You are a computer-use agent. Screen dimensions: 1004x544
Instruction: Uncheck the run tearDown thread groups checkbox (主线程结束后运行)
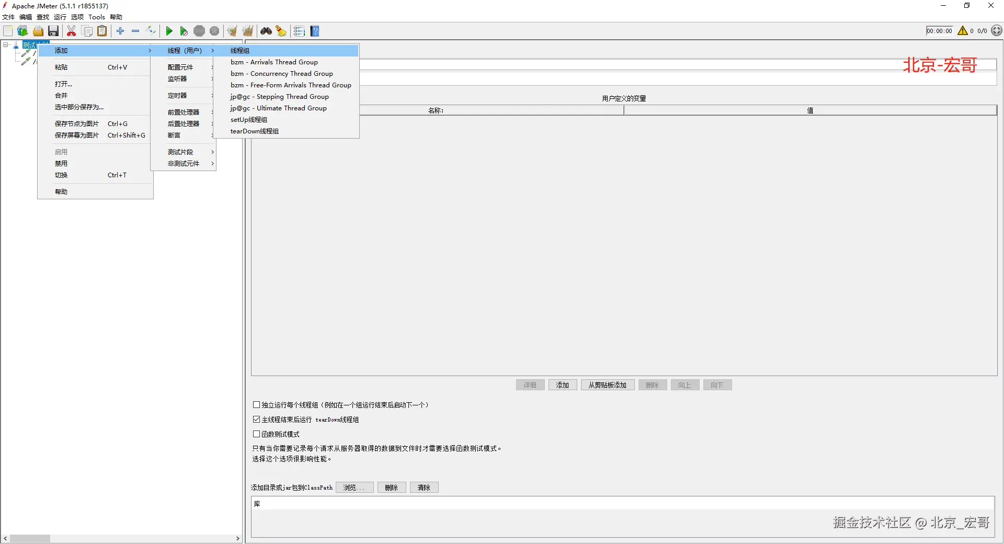[x=256, y=420]
